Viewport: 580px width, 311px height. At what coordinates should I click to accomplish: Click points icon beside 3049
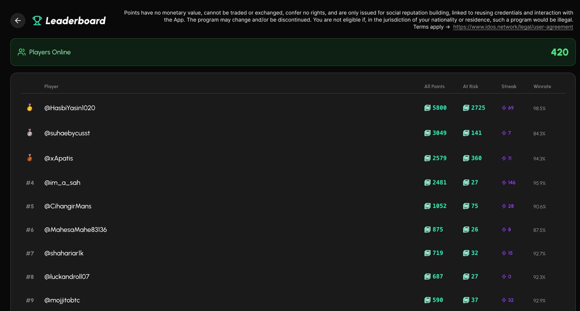[x=427, y=133]
